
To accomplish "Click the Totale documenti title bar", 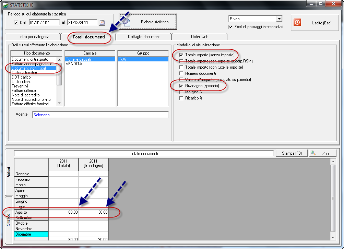I will [x=144, y=153].
